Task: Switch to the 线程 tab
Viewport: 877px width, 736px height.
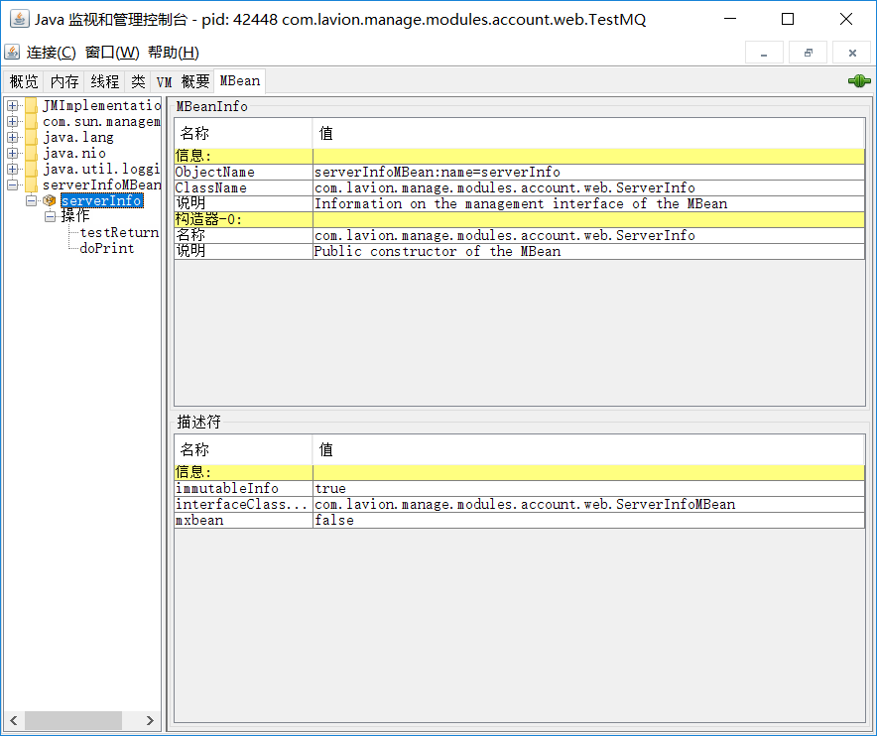Action: (x=103, y=80)
